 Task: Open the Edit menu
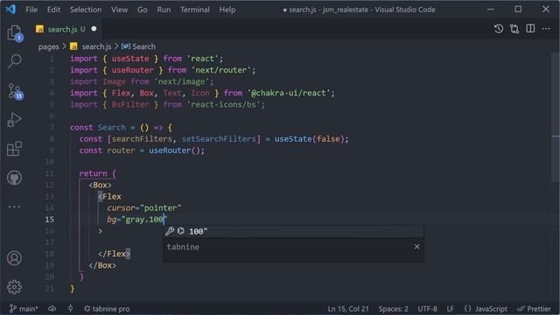tap(53, 10)
